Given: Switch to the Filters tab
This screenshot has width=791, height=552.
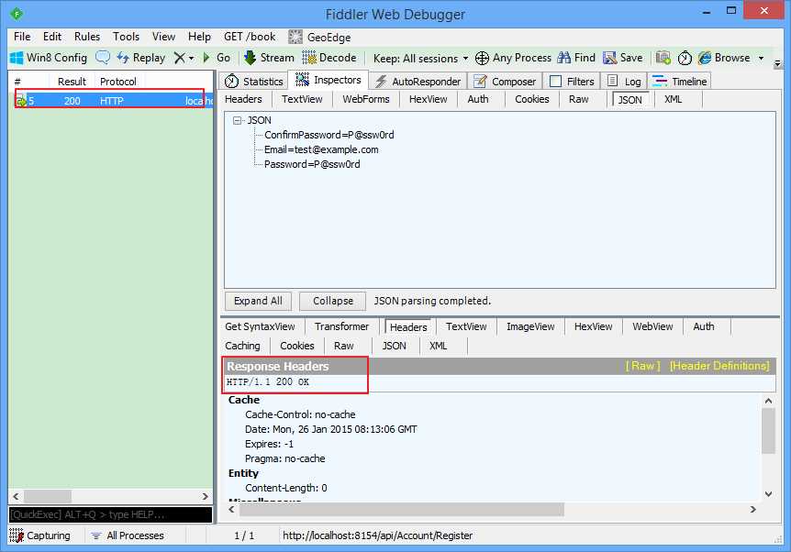Looking at the screenshot, I should 572,82.
